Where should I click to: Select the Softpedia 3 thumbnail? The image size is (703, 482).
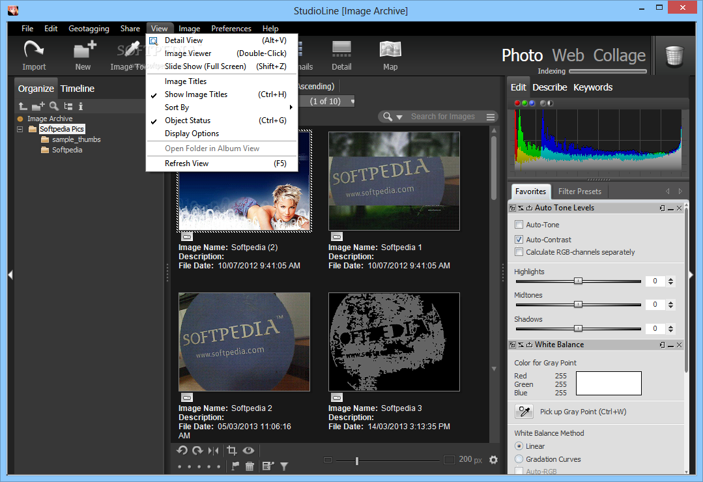tap(394, 342)
